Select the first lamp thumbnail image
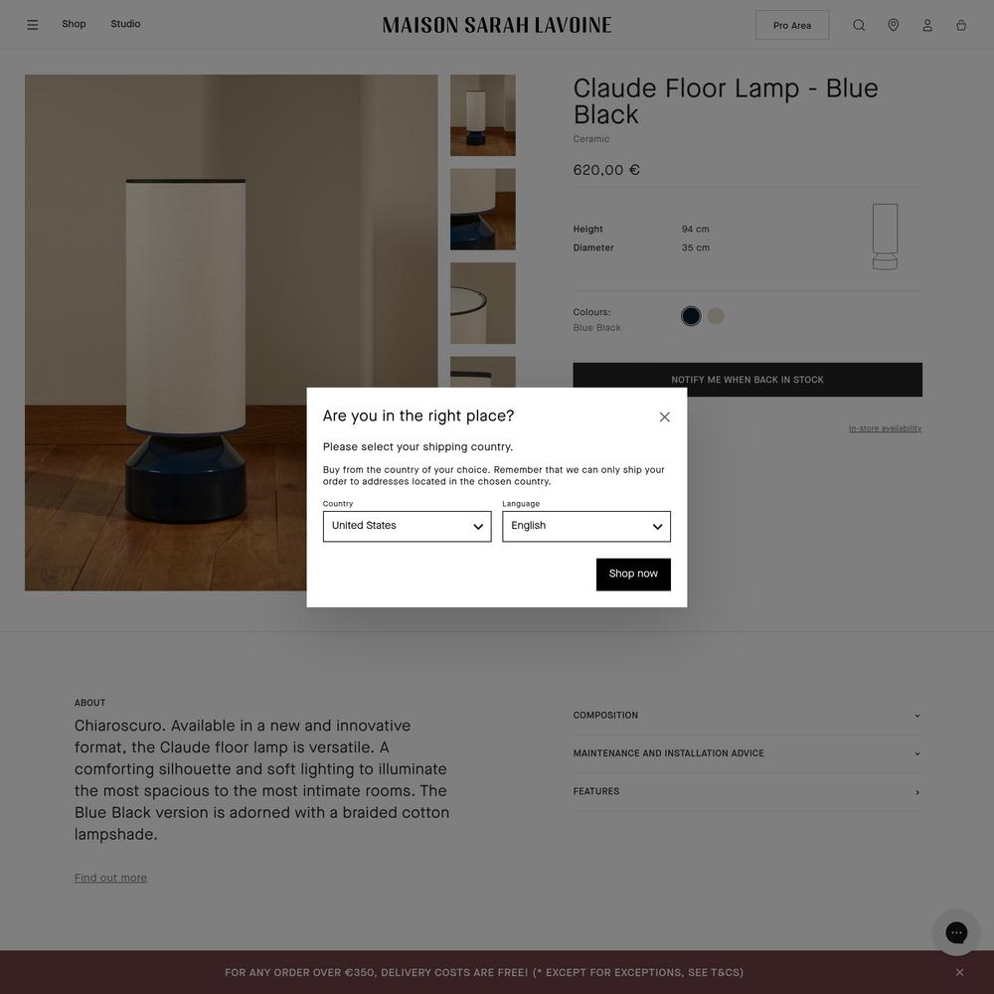 coord(482,115)
